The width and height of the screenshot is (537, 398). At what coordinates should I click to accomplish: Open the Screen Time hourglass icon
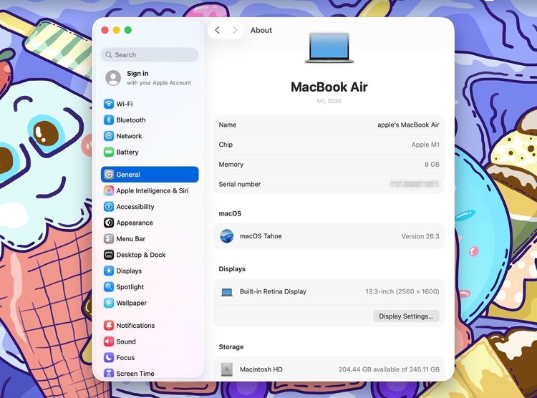coord(109,374)
